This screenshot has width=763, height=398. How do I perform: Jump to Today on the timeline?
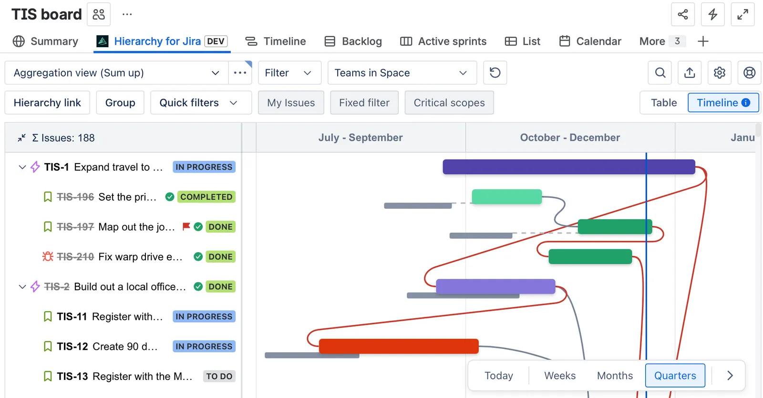499,376
